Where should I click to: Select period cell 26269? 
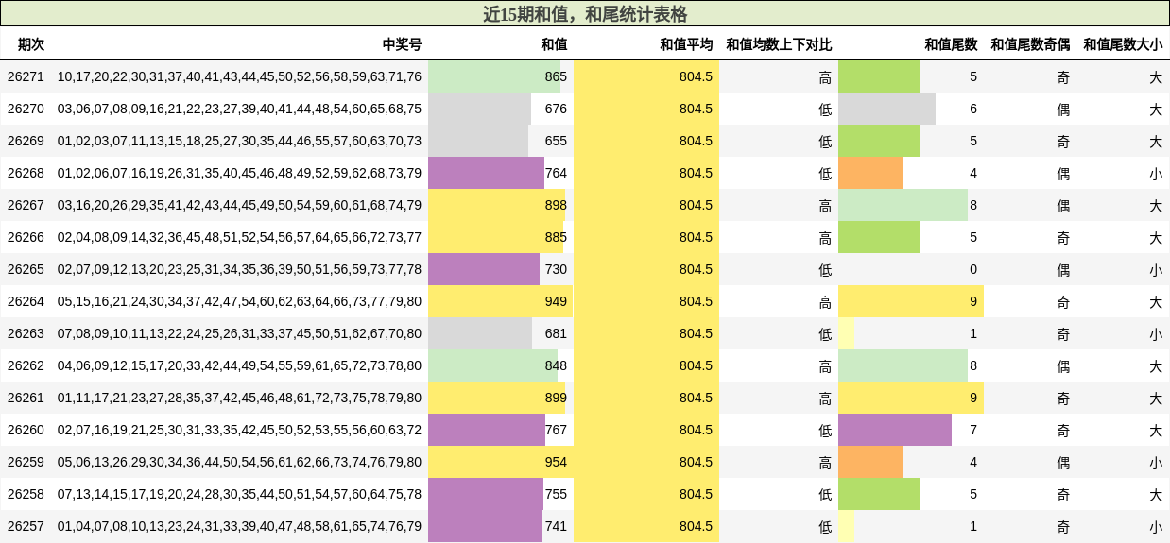pos(26,141)
